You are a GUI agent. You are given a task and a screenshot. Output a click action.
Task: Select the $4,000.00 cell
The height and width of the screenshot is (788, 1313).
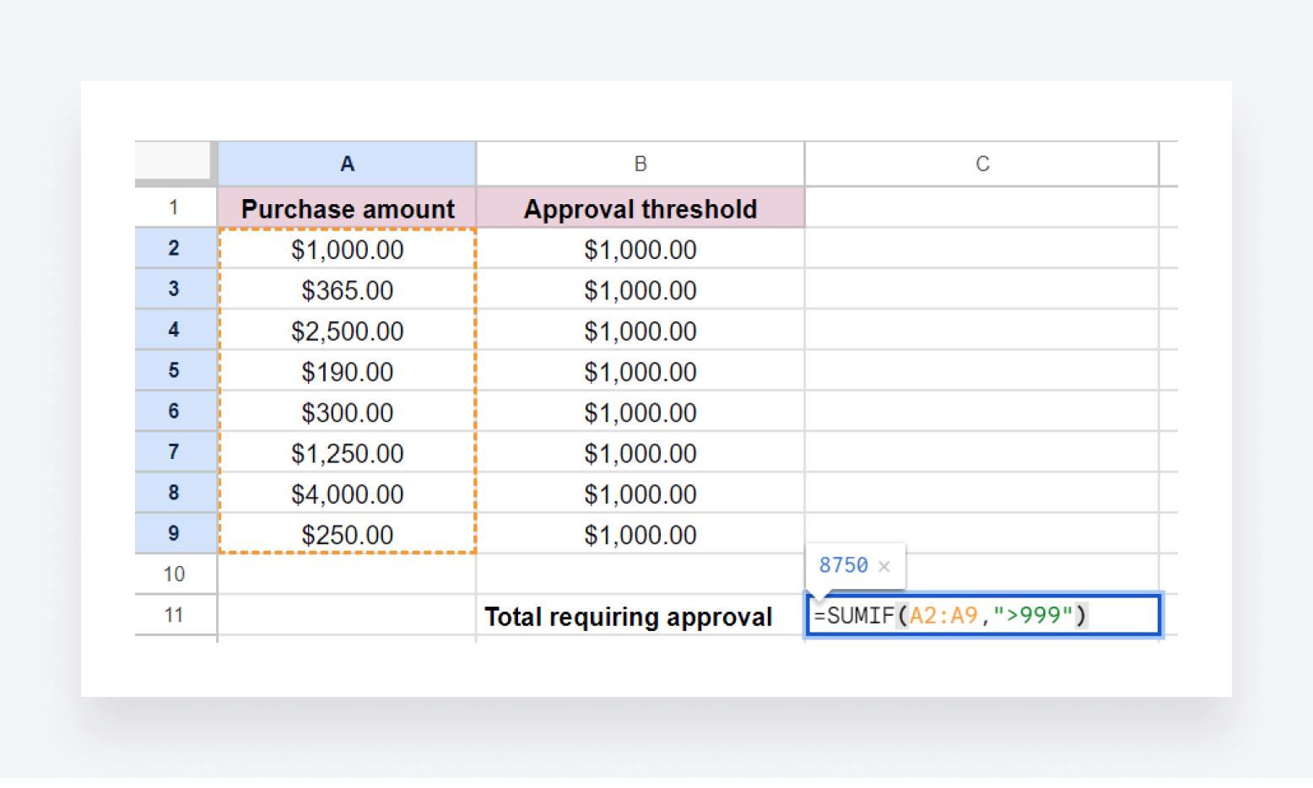(x=347, y=493)
